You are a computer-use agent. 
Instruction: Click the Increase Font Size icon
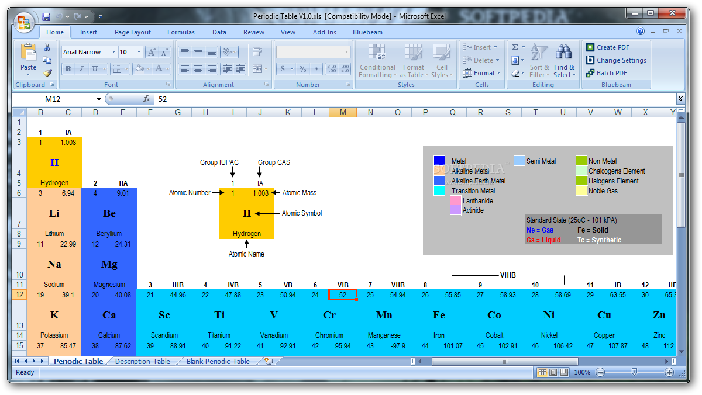tap(152, 52)
